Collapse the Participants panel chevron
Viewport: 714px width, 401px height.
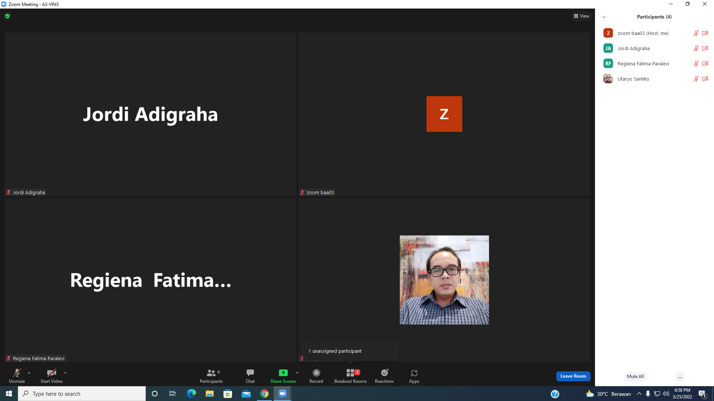[x=604, y=17]
